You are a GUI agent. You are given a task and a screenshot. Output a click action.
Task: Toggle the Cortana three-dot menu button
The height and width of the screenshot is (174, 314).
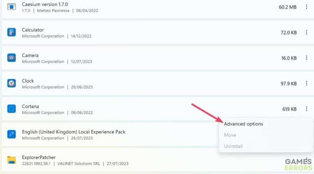coord(306,109)
